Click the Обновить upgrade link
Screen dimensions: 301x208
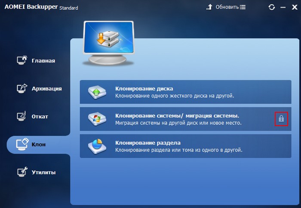pos(227,7)
